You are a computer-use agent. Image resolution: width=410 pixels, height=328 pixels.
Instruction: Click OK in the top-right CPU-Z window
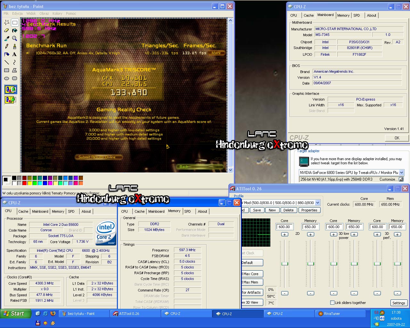(397, 138)
